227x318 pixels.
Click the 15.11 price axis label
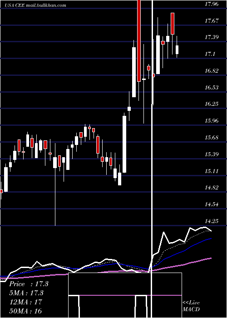(x=212, y=171)
